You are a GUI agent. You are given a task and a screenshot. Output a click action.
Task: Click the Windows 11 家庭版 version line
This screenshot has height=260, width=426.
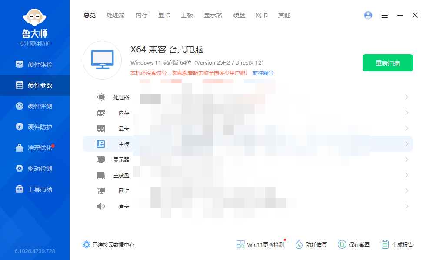197,63
